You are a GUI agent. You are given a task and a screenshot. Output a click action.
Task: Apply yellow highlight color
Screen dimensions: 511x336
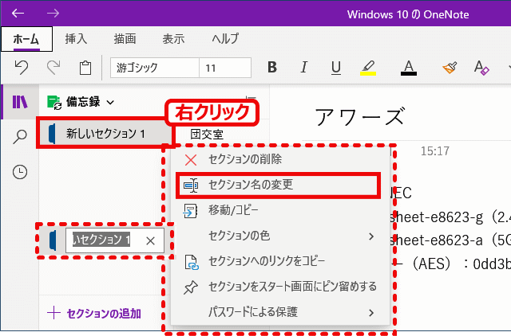368,68
